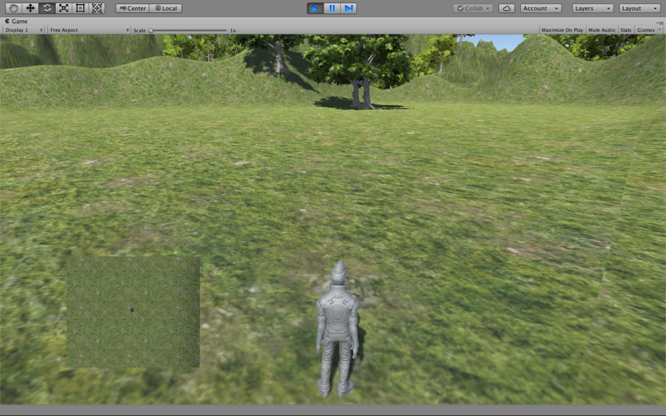Advance one frame with Step button

(x=349, y=8)
